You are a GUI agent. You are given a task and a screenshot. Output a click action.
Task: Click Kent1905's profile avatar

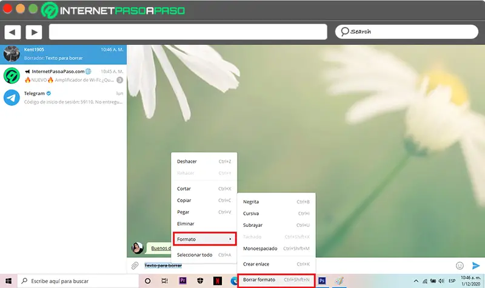[12, 54]
